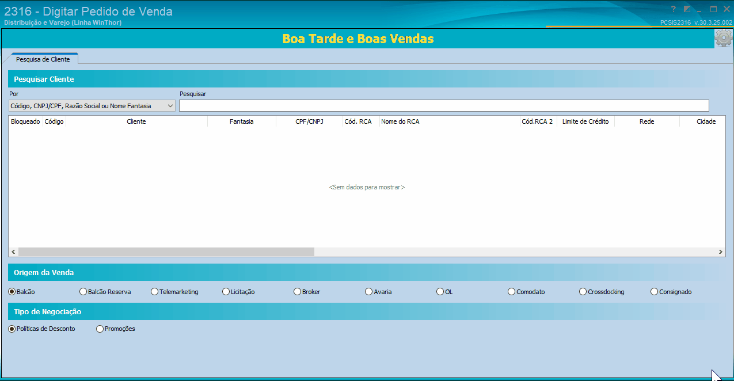Switch to Pesquisa de Cliente tab
This screenshot has height=381, width=734.
click(43, 59)
